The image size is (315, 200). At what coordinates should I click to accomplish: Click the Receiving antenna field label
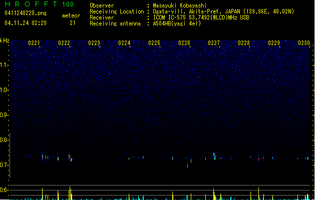click(x=115, y=23)
